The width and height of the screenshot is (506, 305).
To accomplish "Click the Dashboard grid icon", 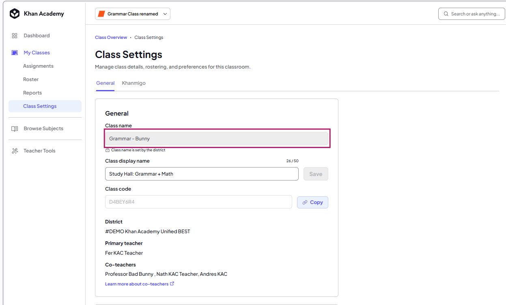I will [x=15, y=36].
